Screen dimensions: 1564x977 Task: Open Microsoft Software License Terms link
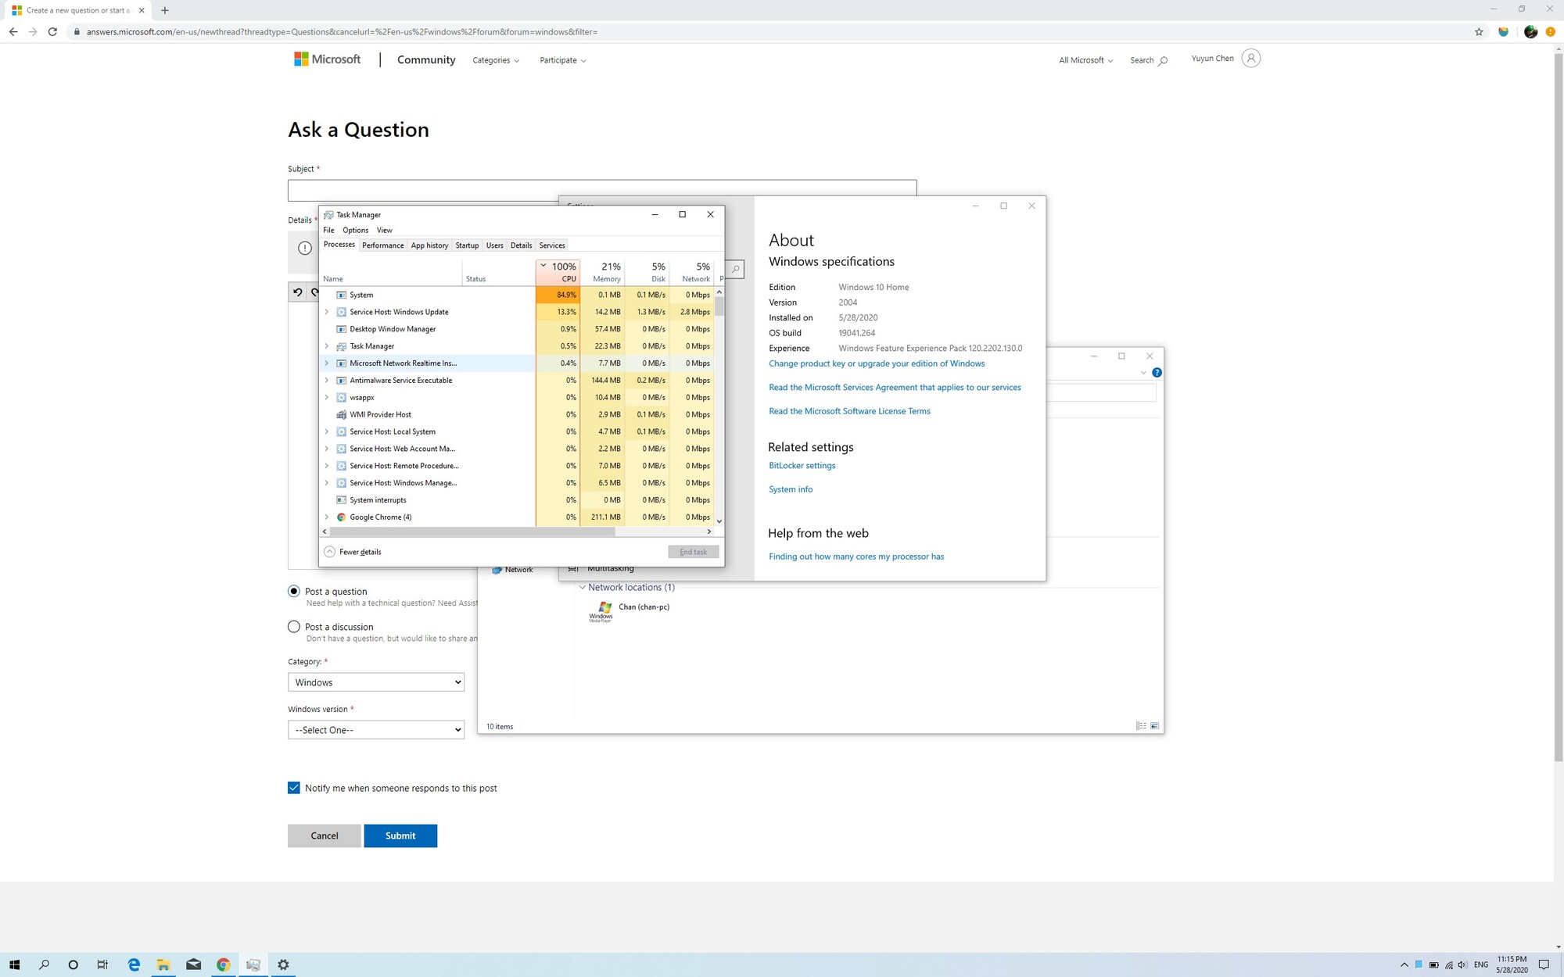(x=849, y=411)
